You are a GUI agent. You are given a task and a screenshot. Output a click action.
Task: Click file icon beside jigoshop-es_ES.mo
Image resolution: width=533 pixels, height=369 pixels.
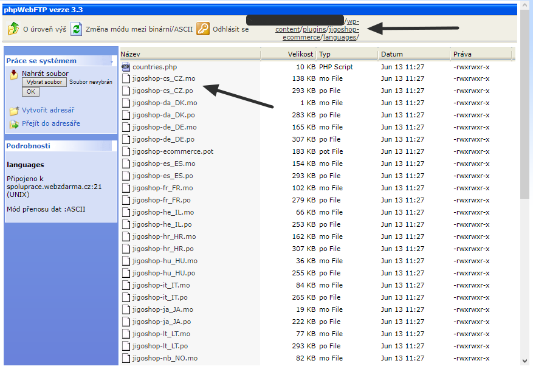pos(126,164)
